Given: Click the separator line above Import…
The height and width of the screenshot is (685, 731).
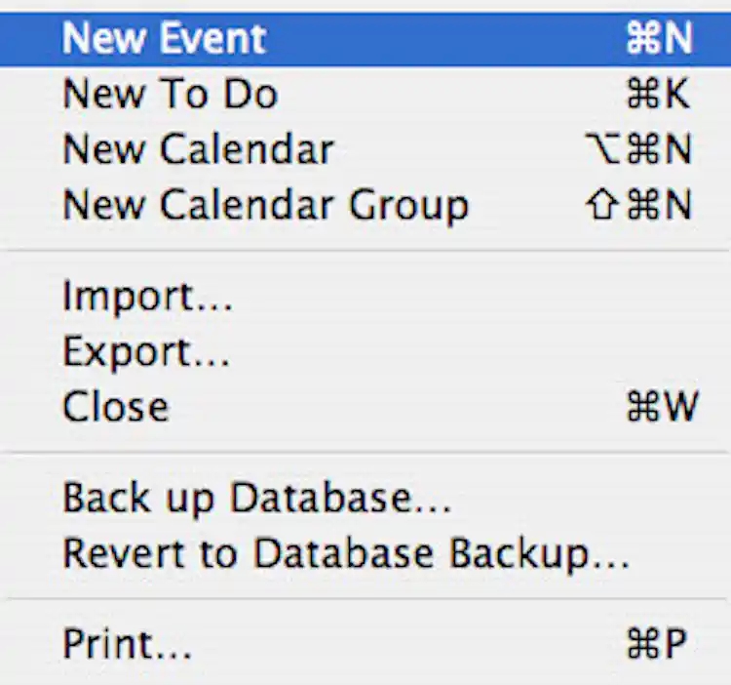Looking at the screenshot, I should tap(365, 251).
